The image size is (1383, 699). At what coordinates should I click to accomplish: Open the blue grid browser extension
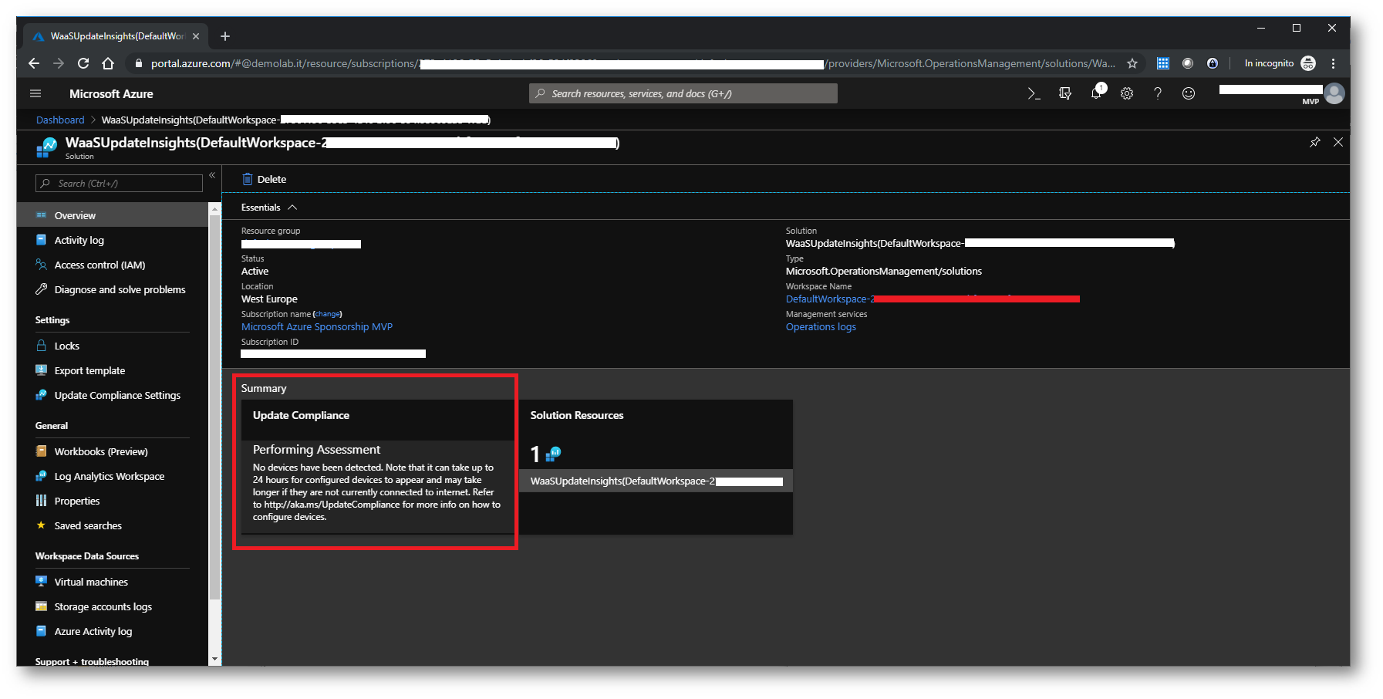point(1163,63)
